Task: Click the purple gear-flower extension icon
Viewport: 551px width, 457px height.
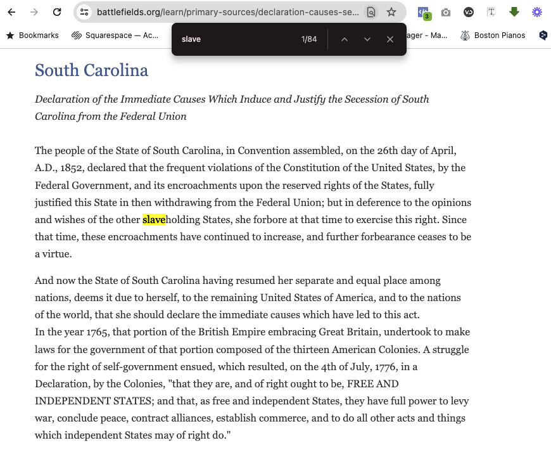Action: coord(537,12)
